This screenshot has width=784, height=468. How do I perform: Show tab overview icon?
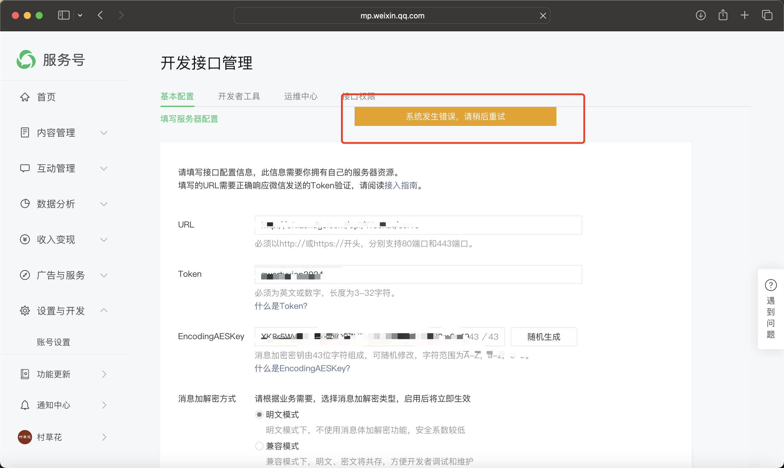(767, 15)
